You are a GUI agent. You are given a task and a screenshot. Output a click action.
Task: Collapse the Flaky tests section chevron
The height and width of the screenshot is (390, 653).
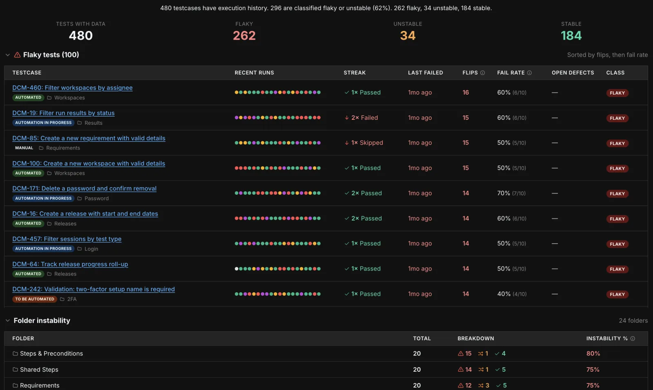(8, 55)
